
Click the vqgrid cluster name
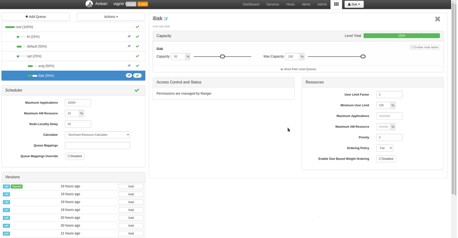(x=118, y=4)
